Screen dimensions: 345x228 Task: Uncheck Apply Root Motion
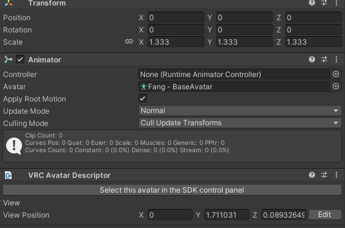(143, 98)
